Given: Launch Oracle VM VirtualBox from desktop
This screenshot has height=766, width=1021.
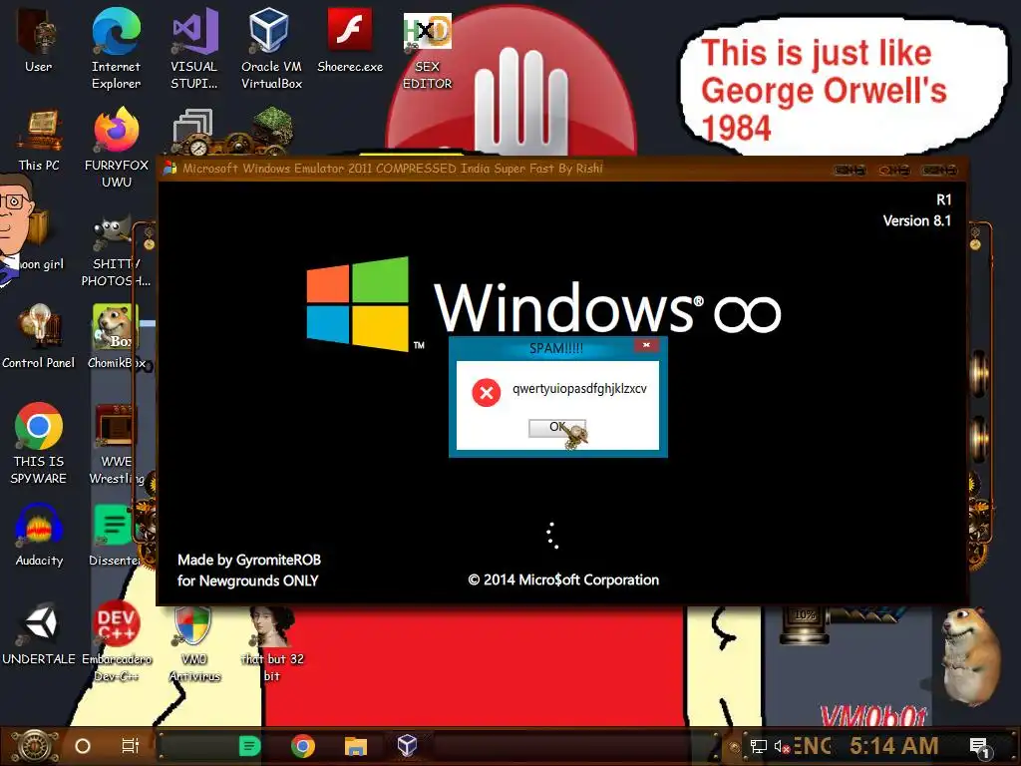Looking at the screenshot, I should (x=271, y=48).
